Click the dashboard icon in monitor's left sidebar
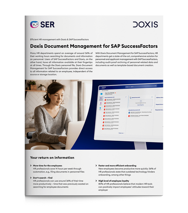The height and width of the screenshot is (213, 188). coord(101,99)
